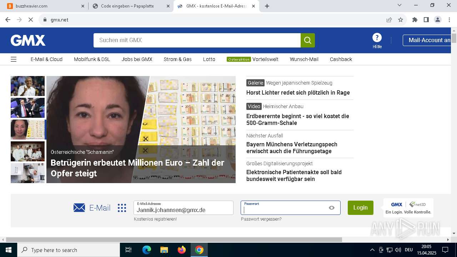Show hidden system tray icons
457x257 pixels.
(372, 250)
